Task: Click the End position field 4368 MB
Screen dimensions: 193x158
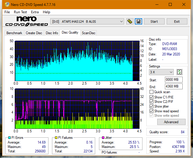Action: click(x=174, y=86)
